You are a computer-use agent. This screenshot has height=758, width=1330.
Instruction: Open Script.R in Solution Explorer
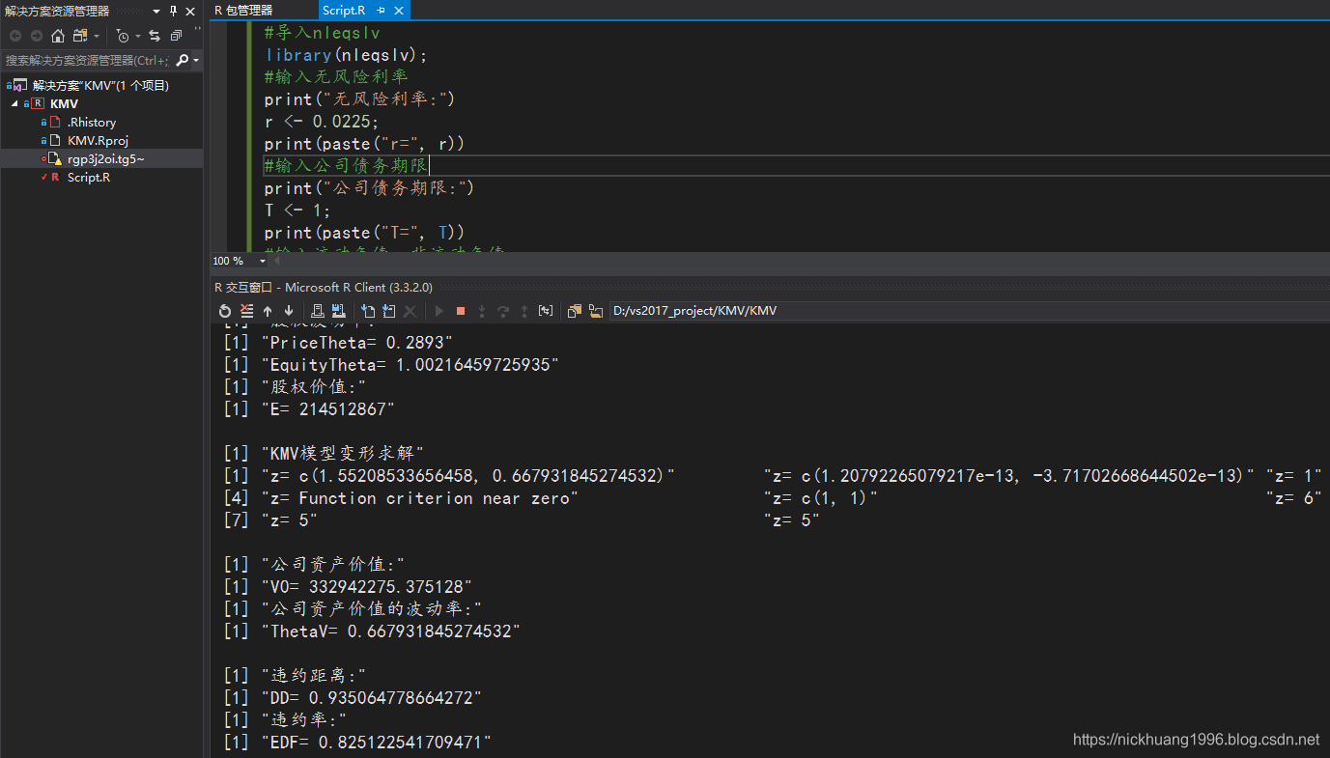pyautogui.click(x=89, y=177)
